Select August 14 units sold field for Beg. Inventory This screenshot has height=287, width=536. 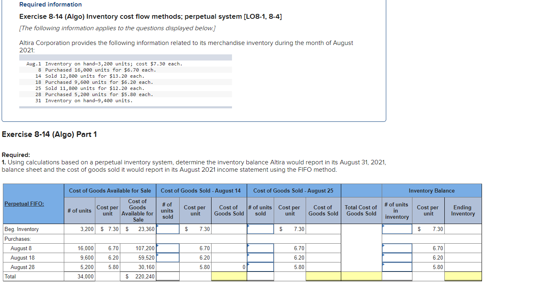(168, 229)
